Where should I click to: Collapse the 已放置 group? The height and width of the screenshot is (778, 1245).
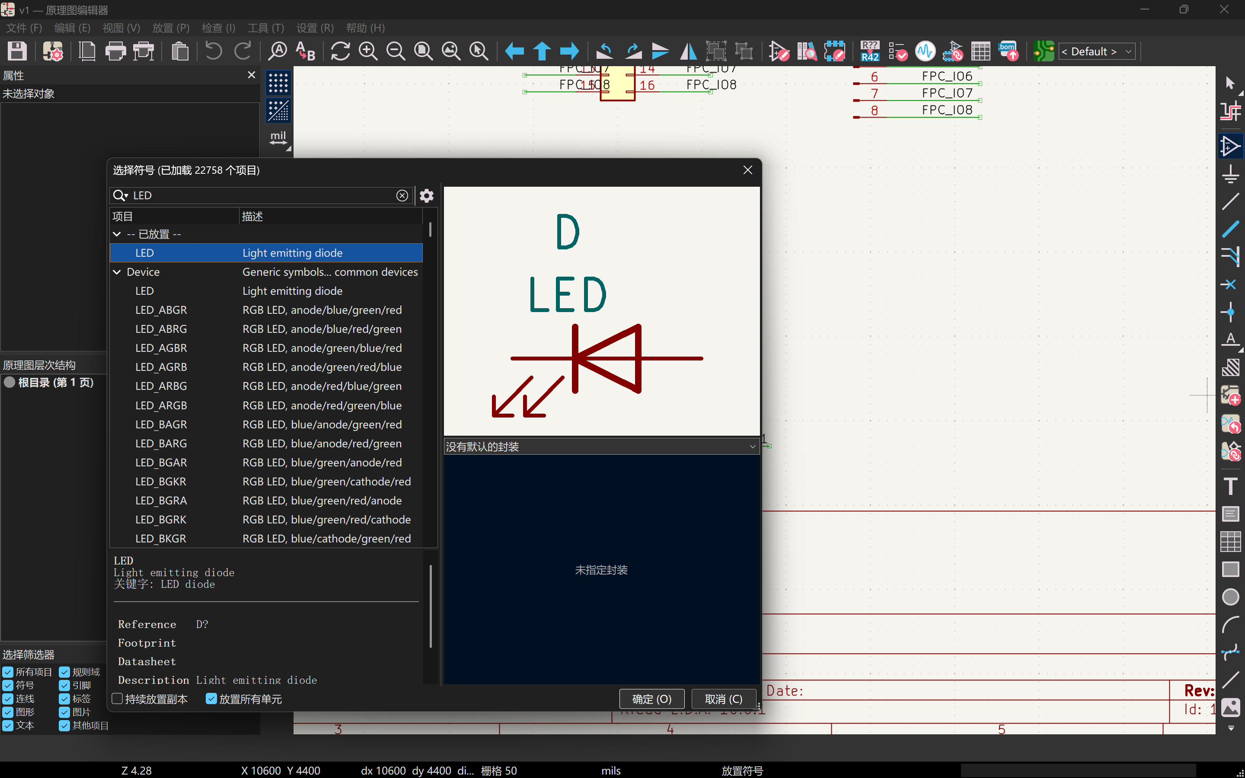(x=117, y=234)
